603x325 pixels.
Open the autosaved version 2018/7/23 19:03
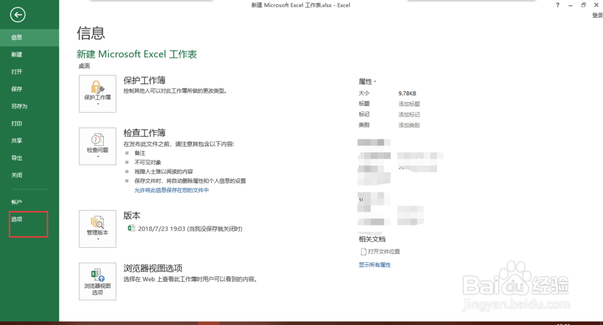coord(185,229)
